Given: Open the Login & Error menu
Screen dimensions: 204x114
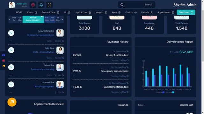Looking at the screenshot, I should click(83, 12).
